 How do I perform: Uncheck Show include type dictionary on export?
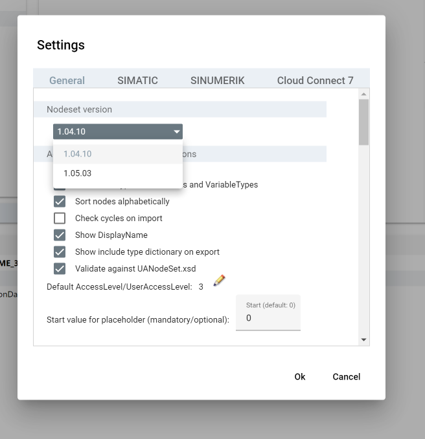click(60, 252)
